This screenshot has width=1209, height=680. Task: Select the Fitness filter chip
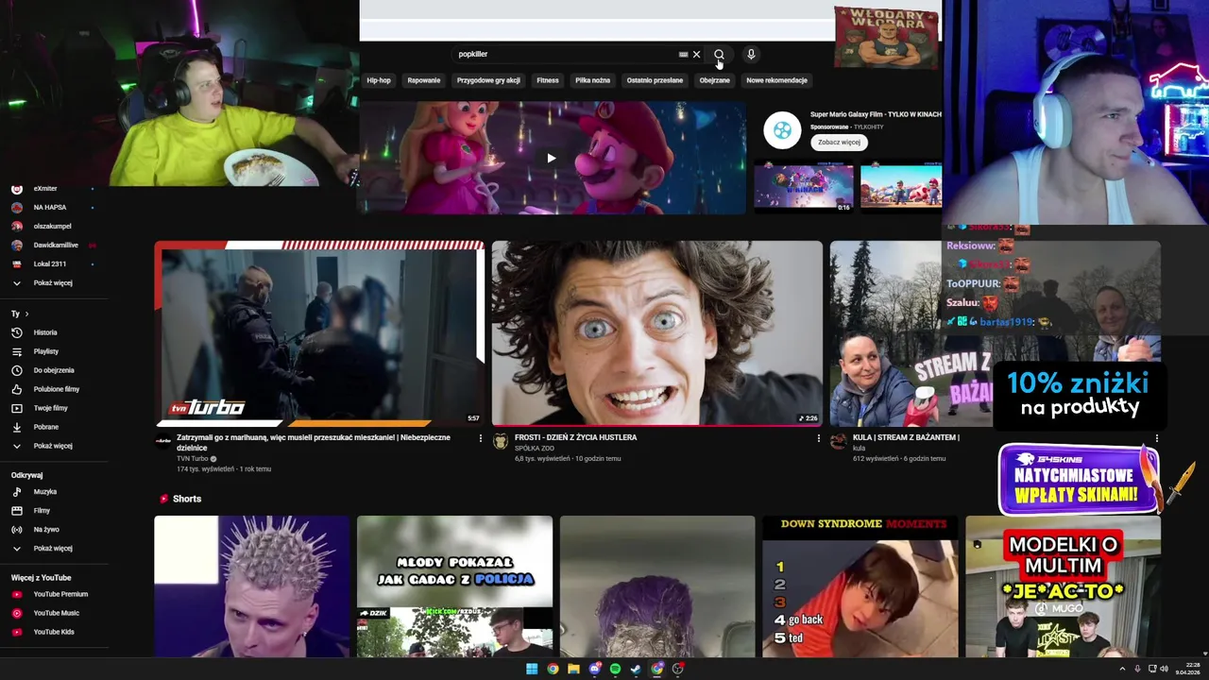[x=548, y=80]
